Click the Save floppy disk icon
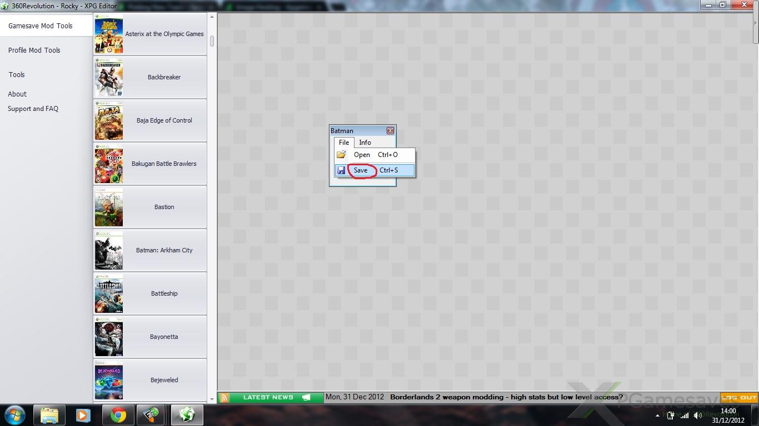Screen dimensions: 759x426 341,170
